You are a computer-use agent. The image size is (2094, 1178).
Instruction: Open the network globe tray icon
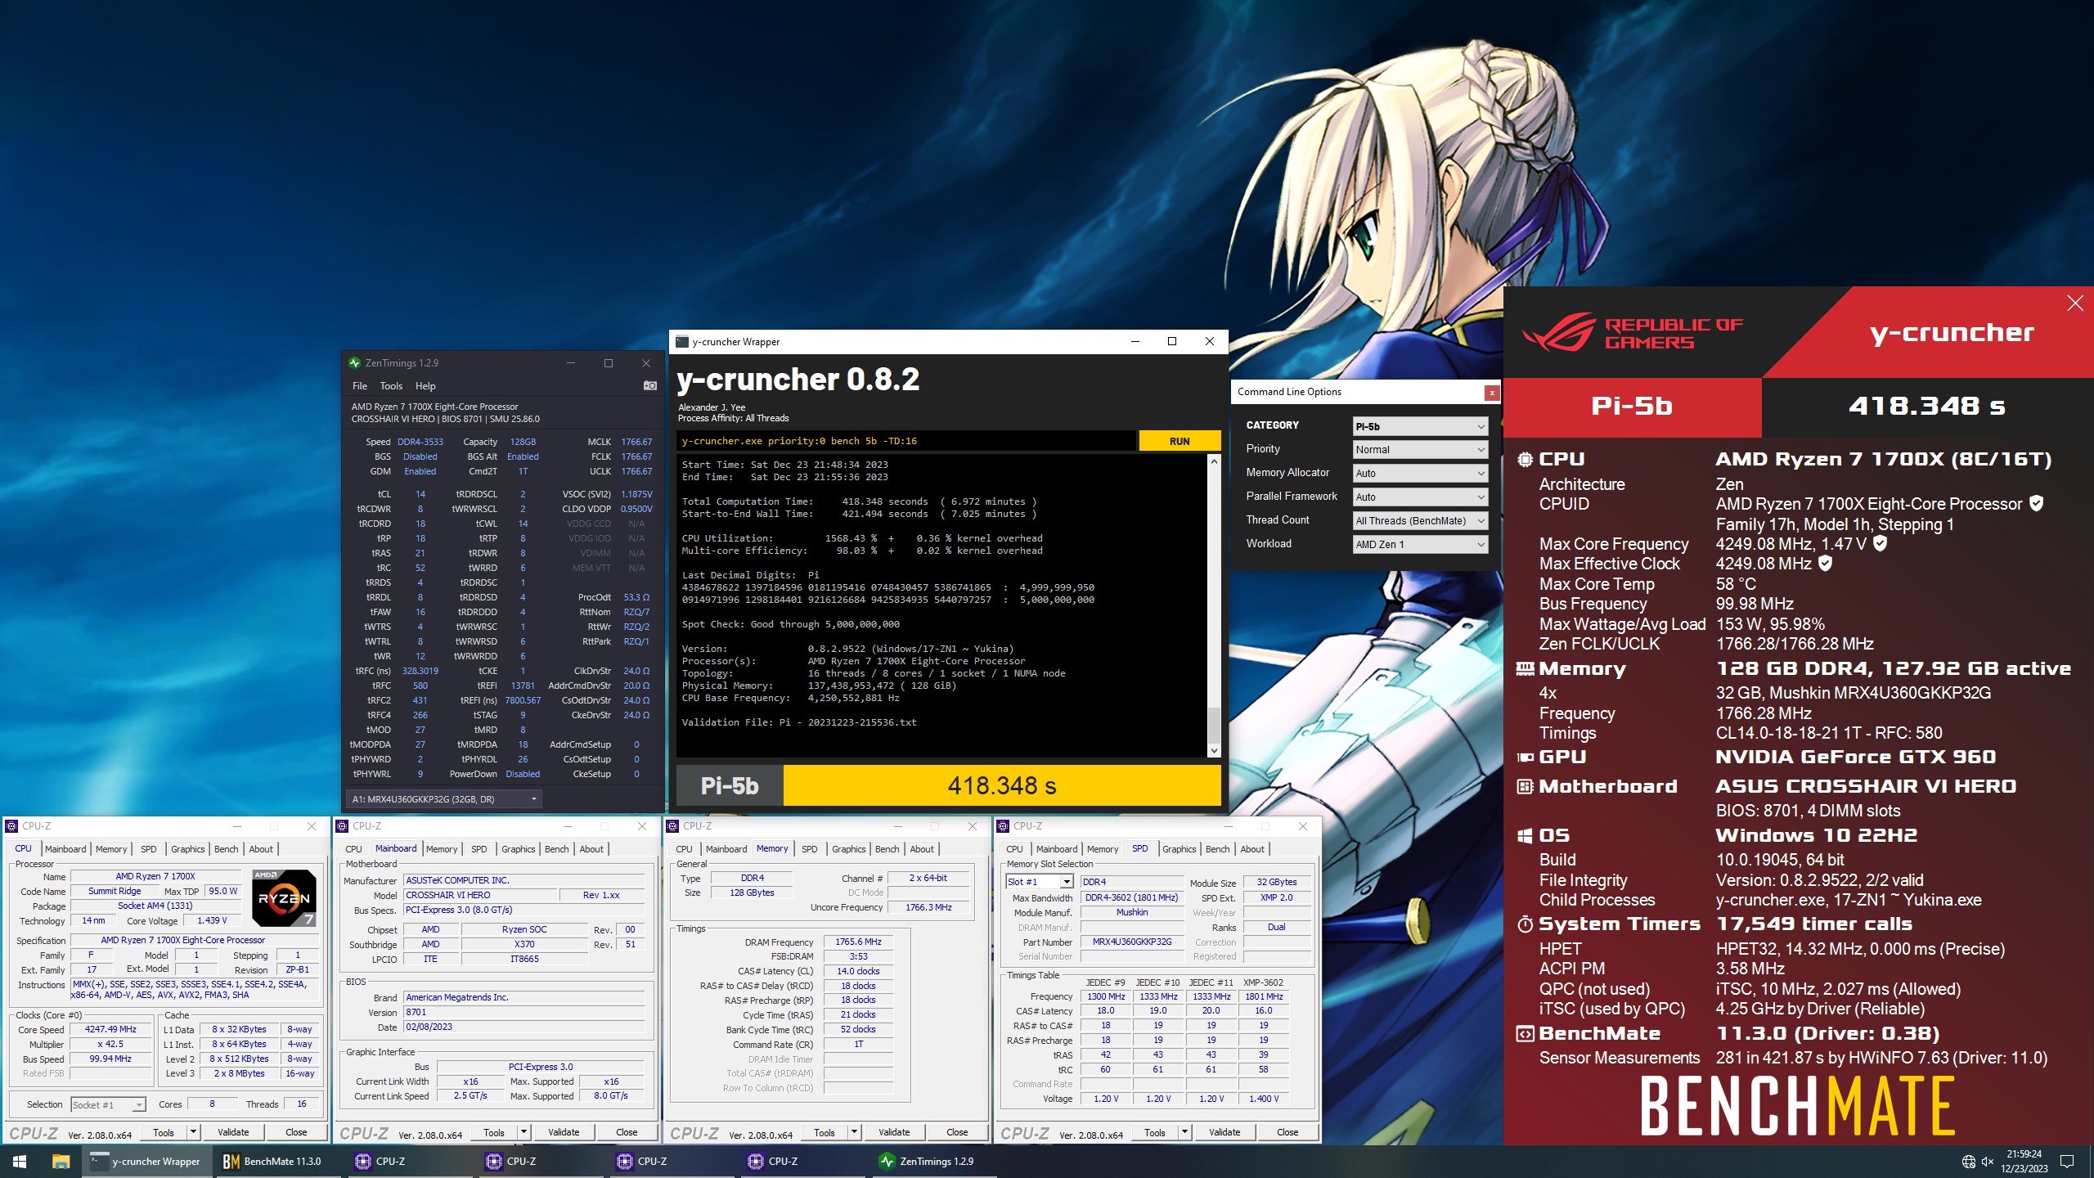(x=1969, y=1162)
